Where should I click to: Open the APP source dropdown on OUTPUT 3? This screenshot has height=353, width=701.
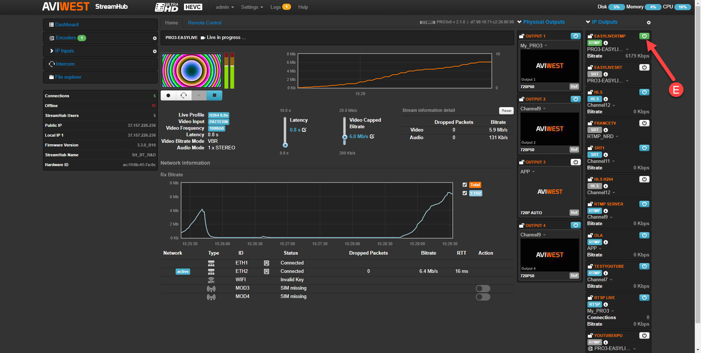click(527, 172)
